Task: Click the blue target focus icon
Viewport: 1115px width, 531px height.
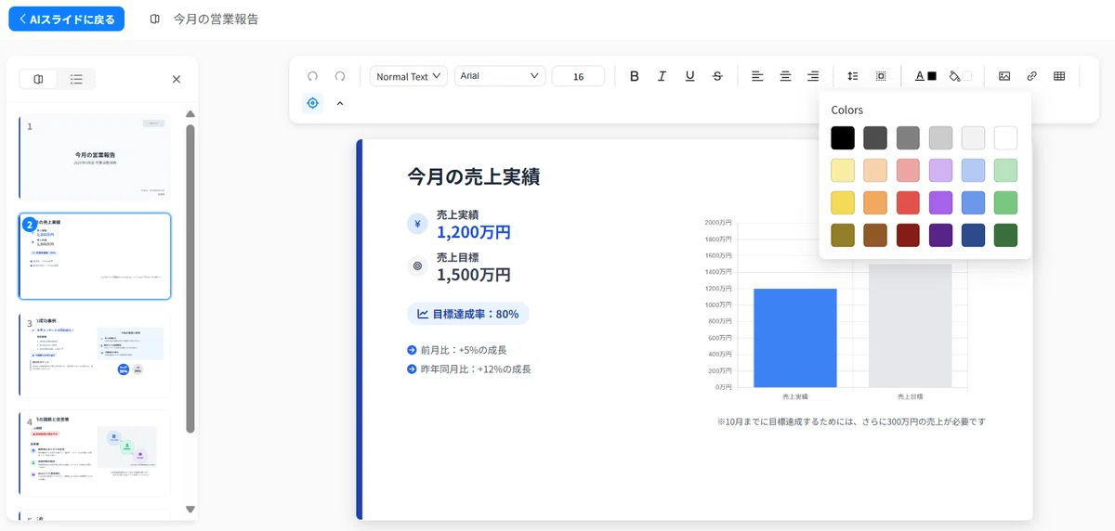Action: click(312, 103)
